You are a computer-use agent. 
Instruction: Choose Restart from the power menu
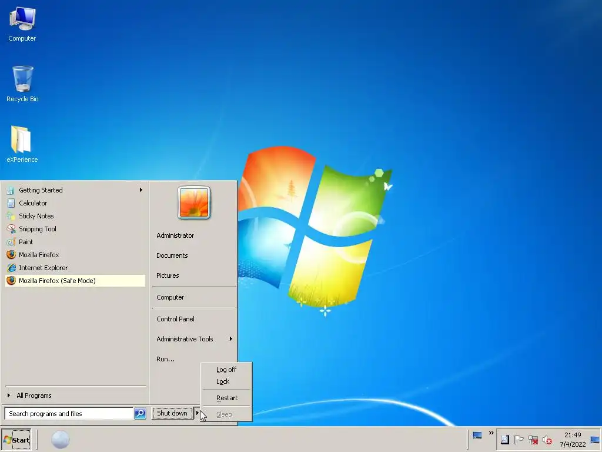226,398
